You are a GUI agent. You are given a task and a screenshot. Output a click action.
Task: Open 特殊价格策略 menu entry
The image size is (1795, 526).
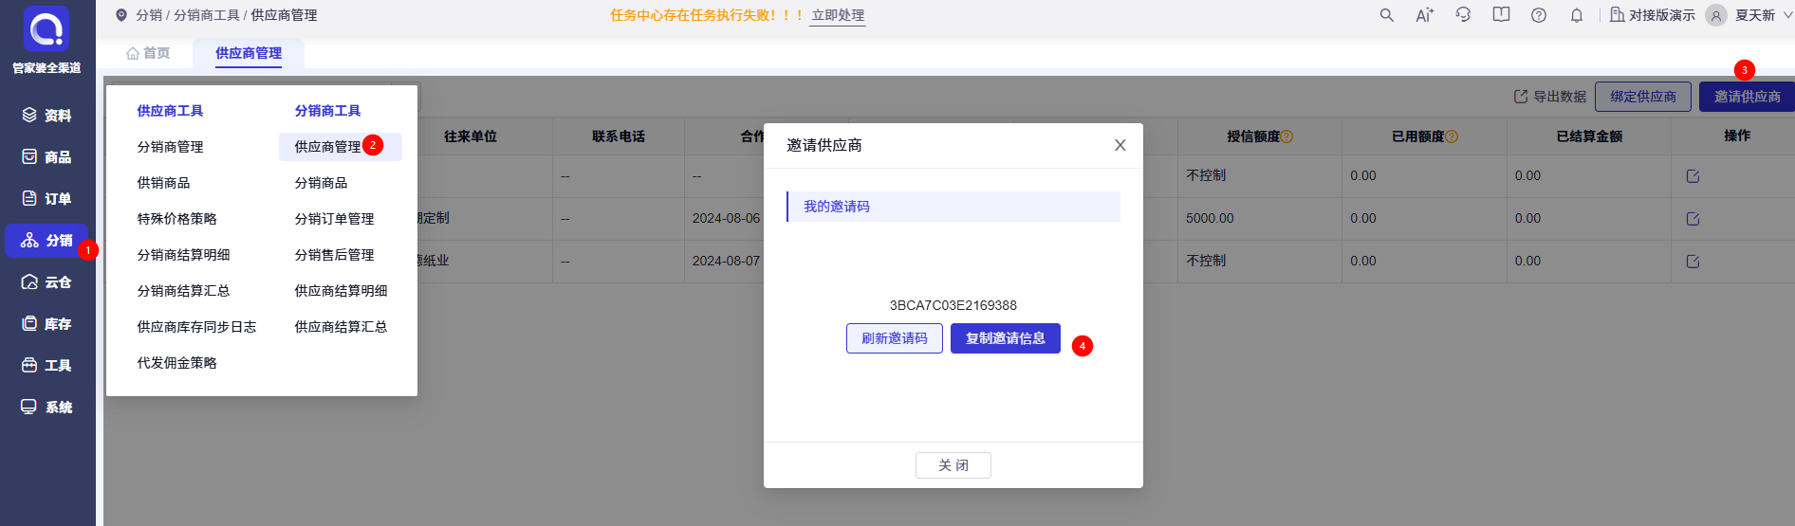176,219
